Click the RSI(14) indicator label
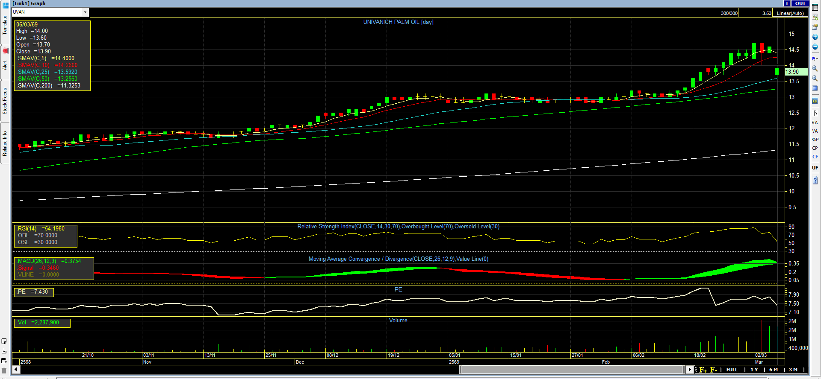This screenshot has height=379, width=821. pyautogui.click(x=41, y=229)
